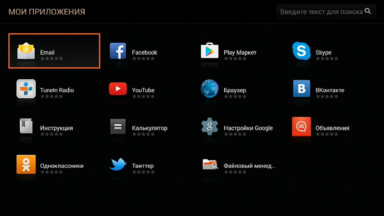Viewport: 384px width, 216px height.
Task: Open the Твиттер bird icon
Action: 118,164
